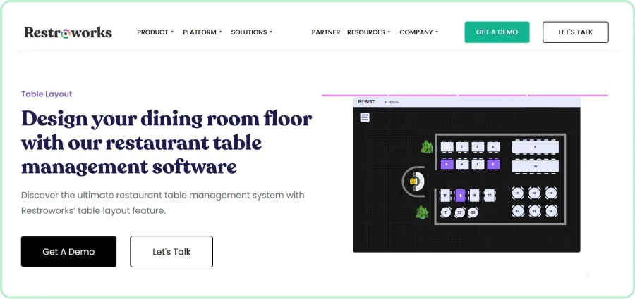
Task: Select table 19 in the floor plan
Action: (x=475, y=196)
